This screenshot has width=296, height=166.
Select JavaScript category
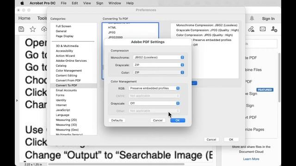point(63,110)
